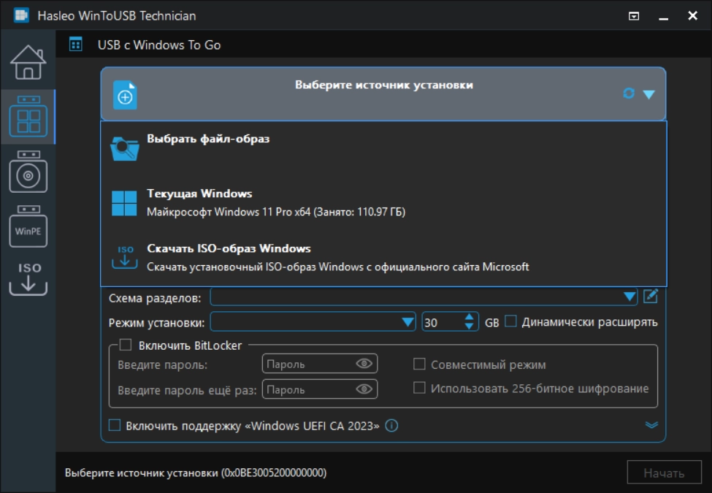
Task: Click the Windows logo icon for current Windows
Action: tap(124, 203)
